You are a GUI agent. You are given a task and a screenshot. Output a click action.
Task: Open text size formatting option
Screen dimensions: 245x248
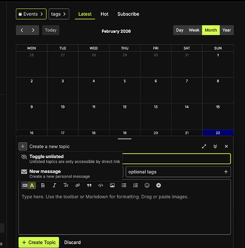coord(66,185)
